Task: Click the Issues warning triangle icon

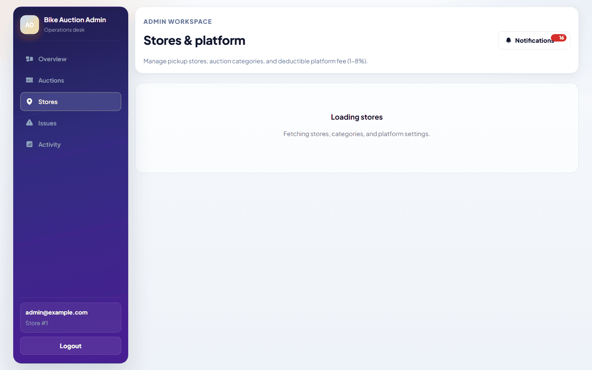Action: 29,123
